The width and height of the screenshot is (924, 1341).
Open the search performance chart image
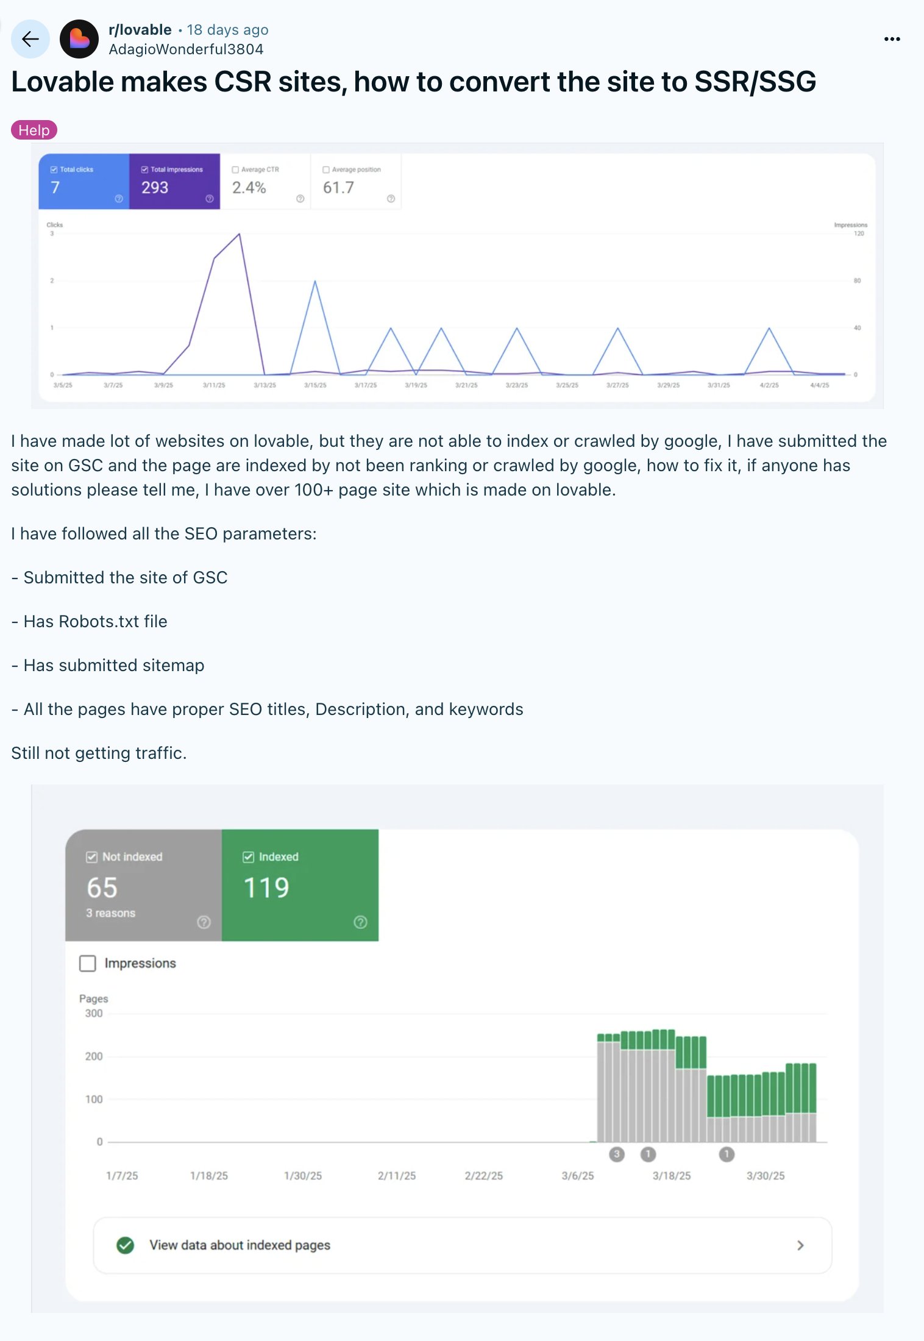[457, 276]
